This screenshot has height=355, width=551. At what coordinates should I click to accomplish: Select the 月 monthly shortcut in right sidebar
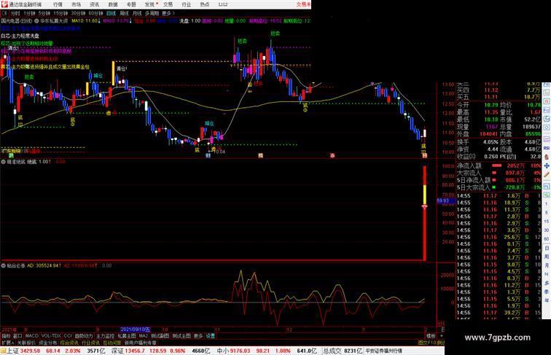(547, 265)
